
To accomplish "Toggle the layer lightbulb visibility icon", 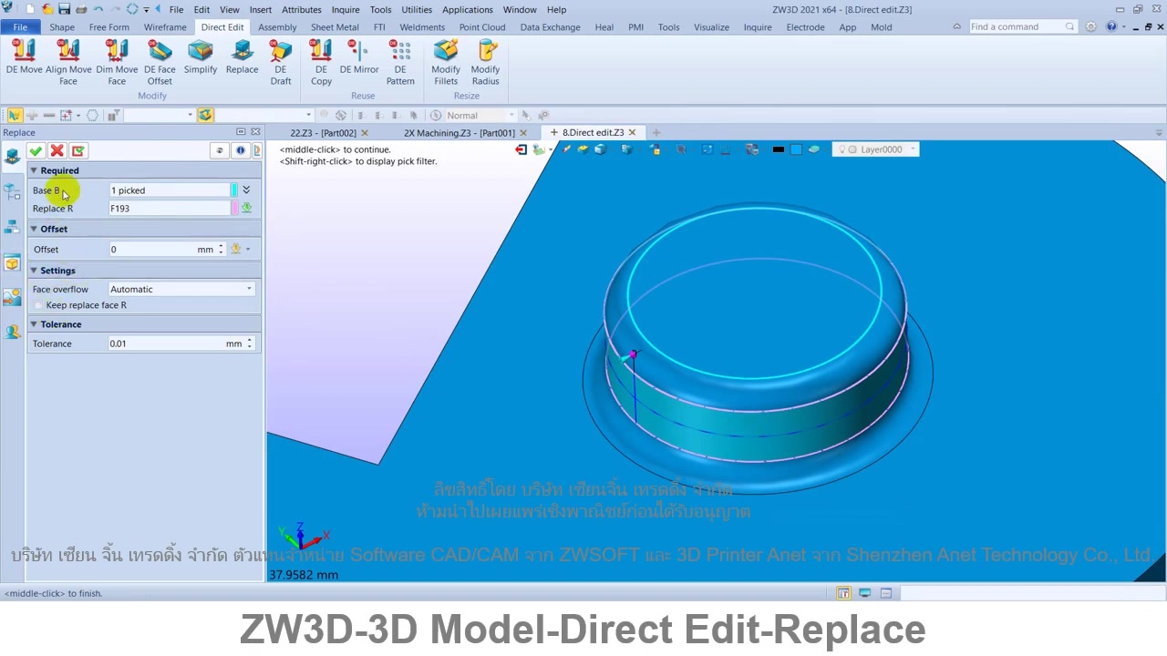I will tap(842, 149).
